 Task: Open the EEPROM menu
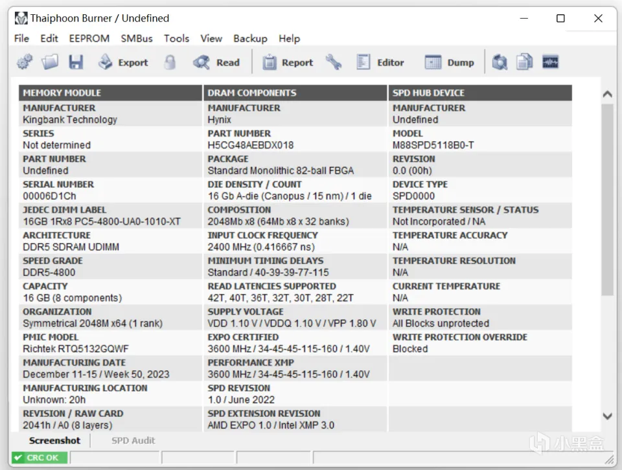pyautogui.click(x=89, y=38)
